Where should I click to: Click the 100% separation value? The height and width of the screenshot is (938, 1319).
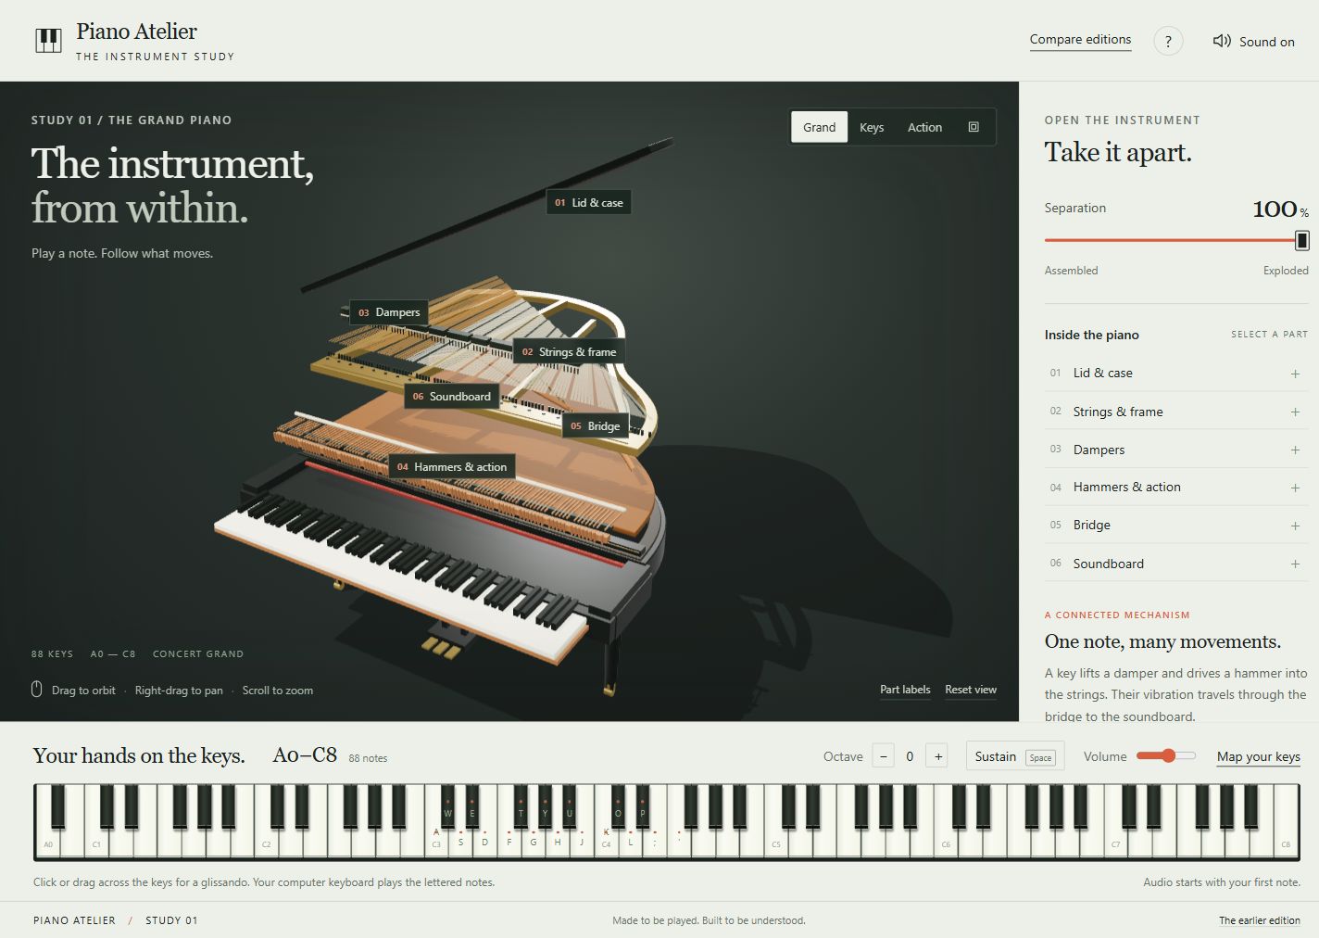(1280, 209)
